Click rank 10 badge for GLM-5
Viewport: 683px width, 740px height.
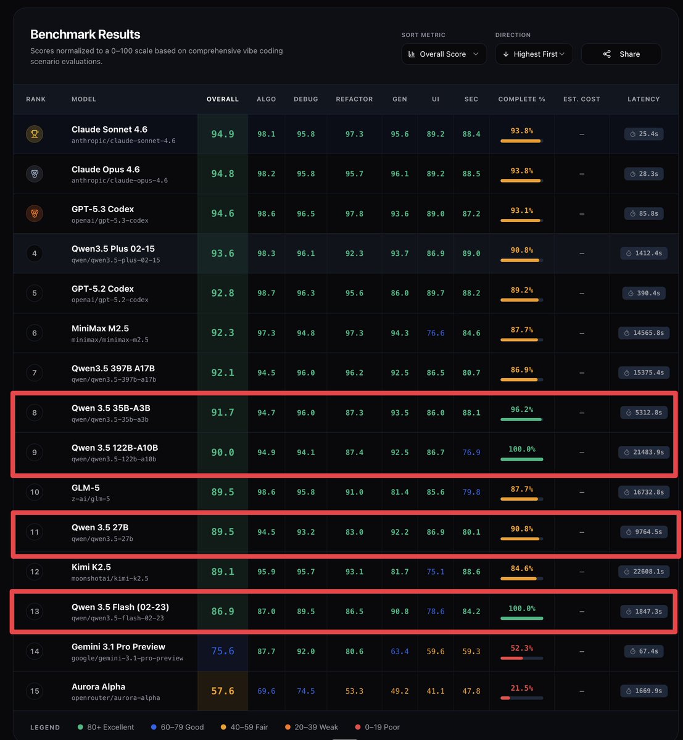tap(35, 492)
